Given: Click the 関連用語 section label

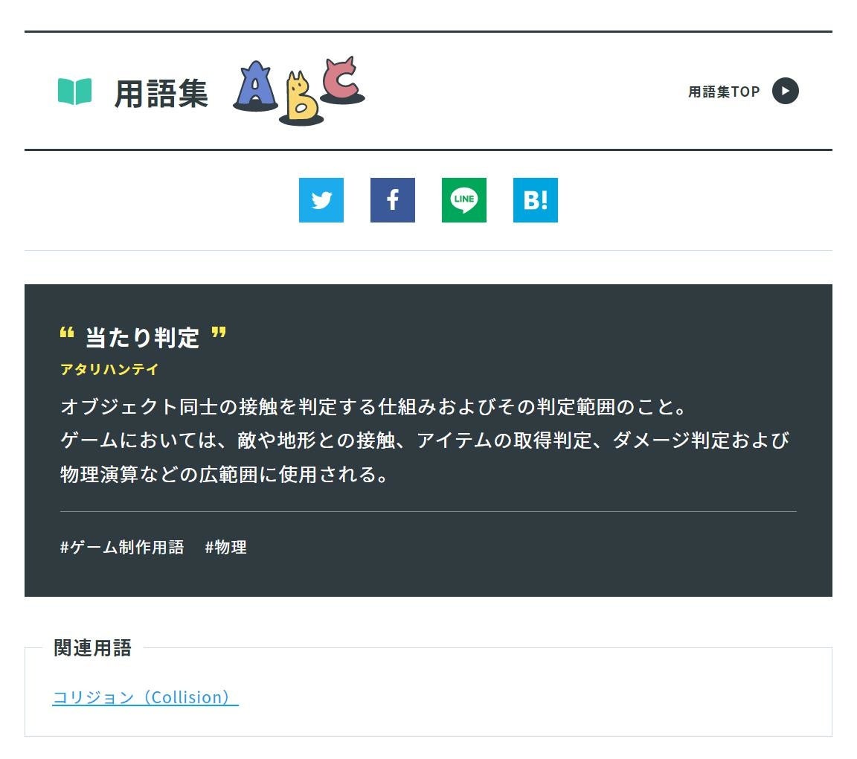Looking at the screenshot, I should (92, 648).
